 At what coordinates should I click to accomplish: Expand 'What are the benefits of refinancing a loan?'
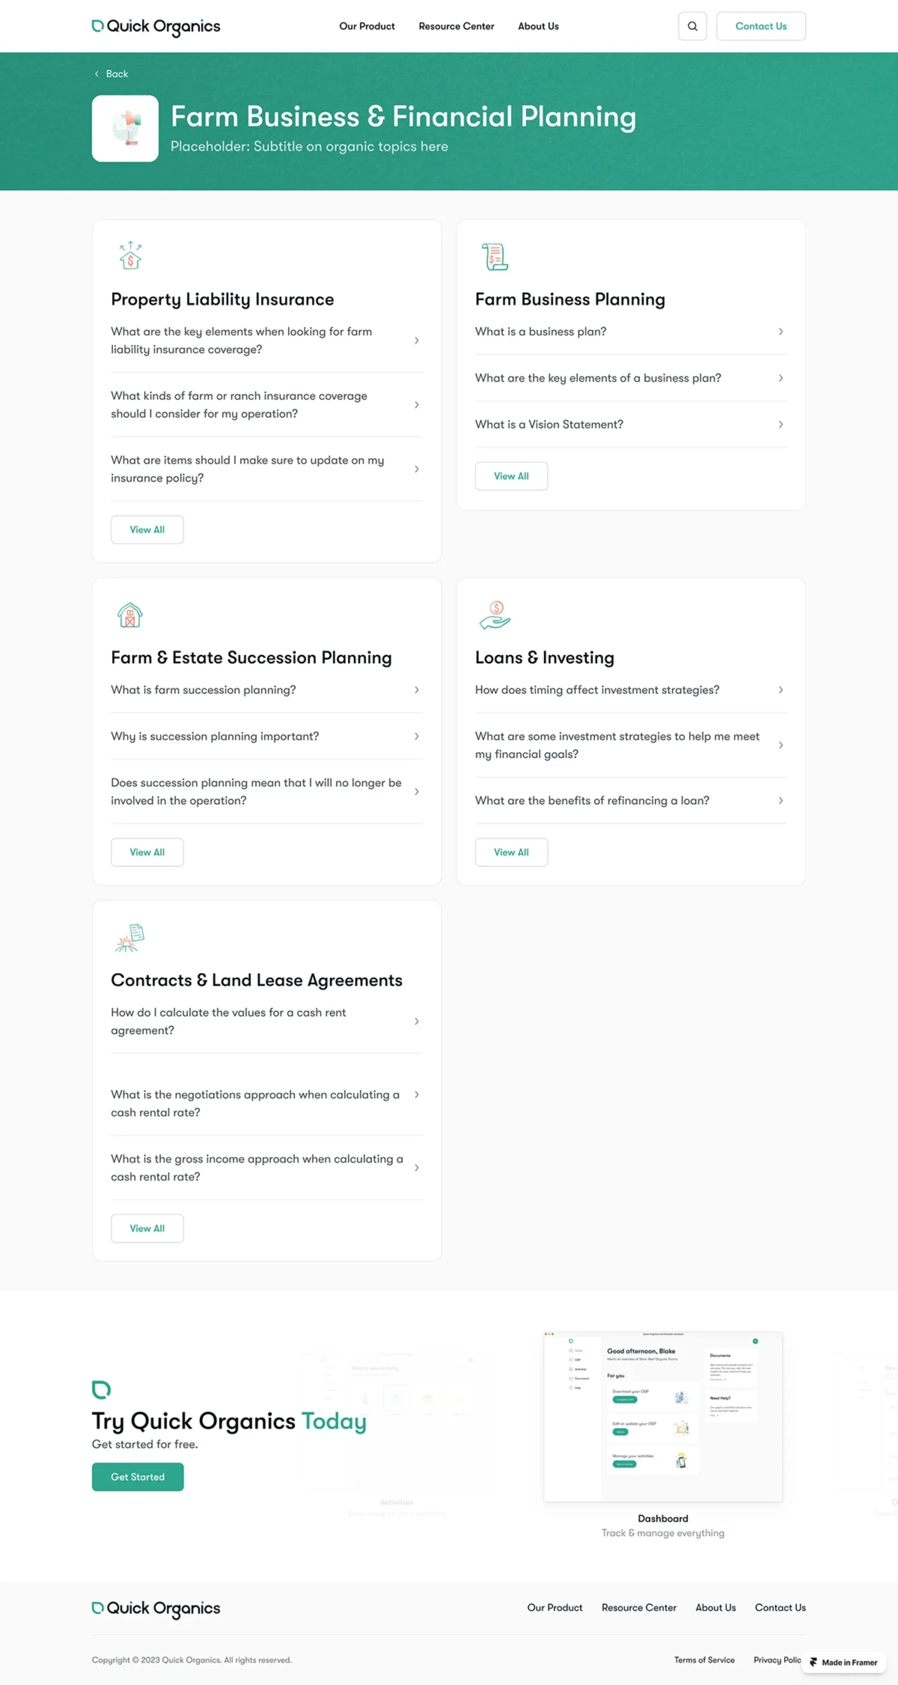(631, 801)
